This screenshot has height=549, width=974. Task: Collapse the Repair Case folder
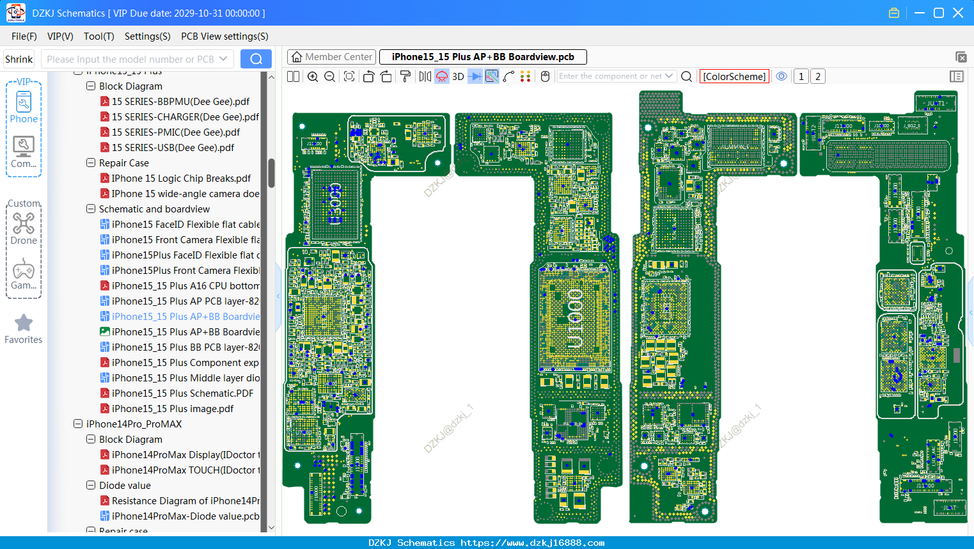91,163
